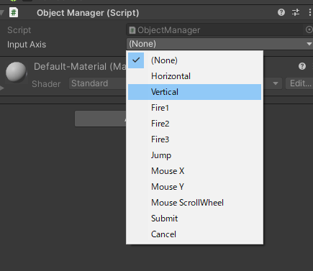Click the green C# script icon
The height and width of the screenshot is (271, 313).
coord(14,12)
